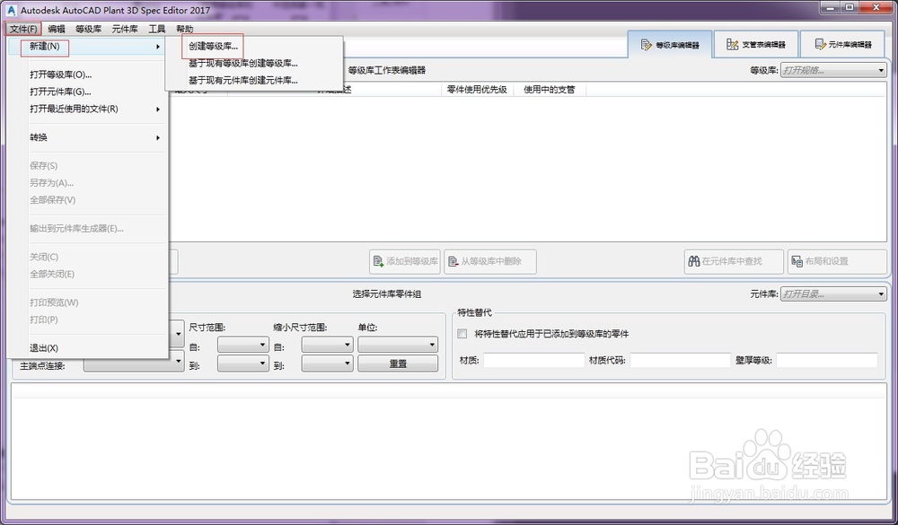Click the 新建(N) submenu arrow
The width and height of the screenshot is (898, 525).
[157, 47]
